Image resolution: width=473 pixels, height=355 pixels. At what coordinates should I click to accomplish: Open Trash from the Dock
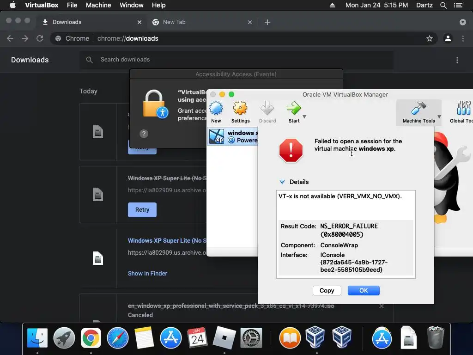435,338
